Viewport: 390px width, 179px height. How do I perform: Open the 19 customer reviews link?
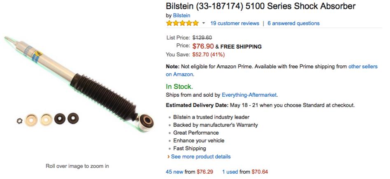click(x=234, y=23)
